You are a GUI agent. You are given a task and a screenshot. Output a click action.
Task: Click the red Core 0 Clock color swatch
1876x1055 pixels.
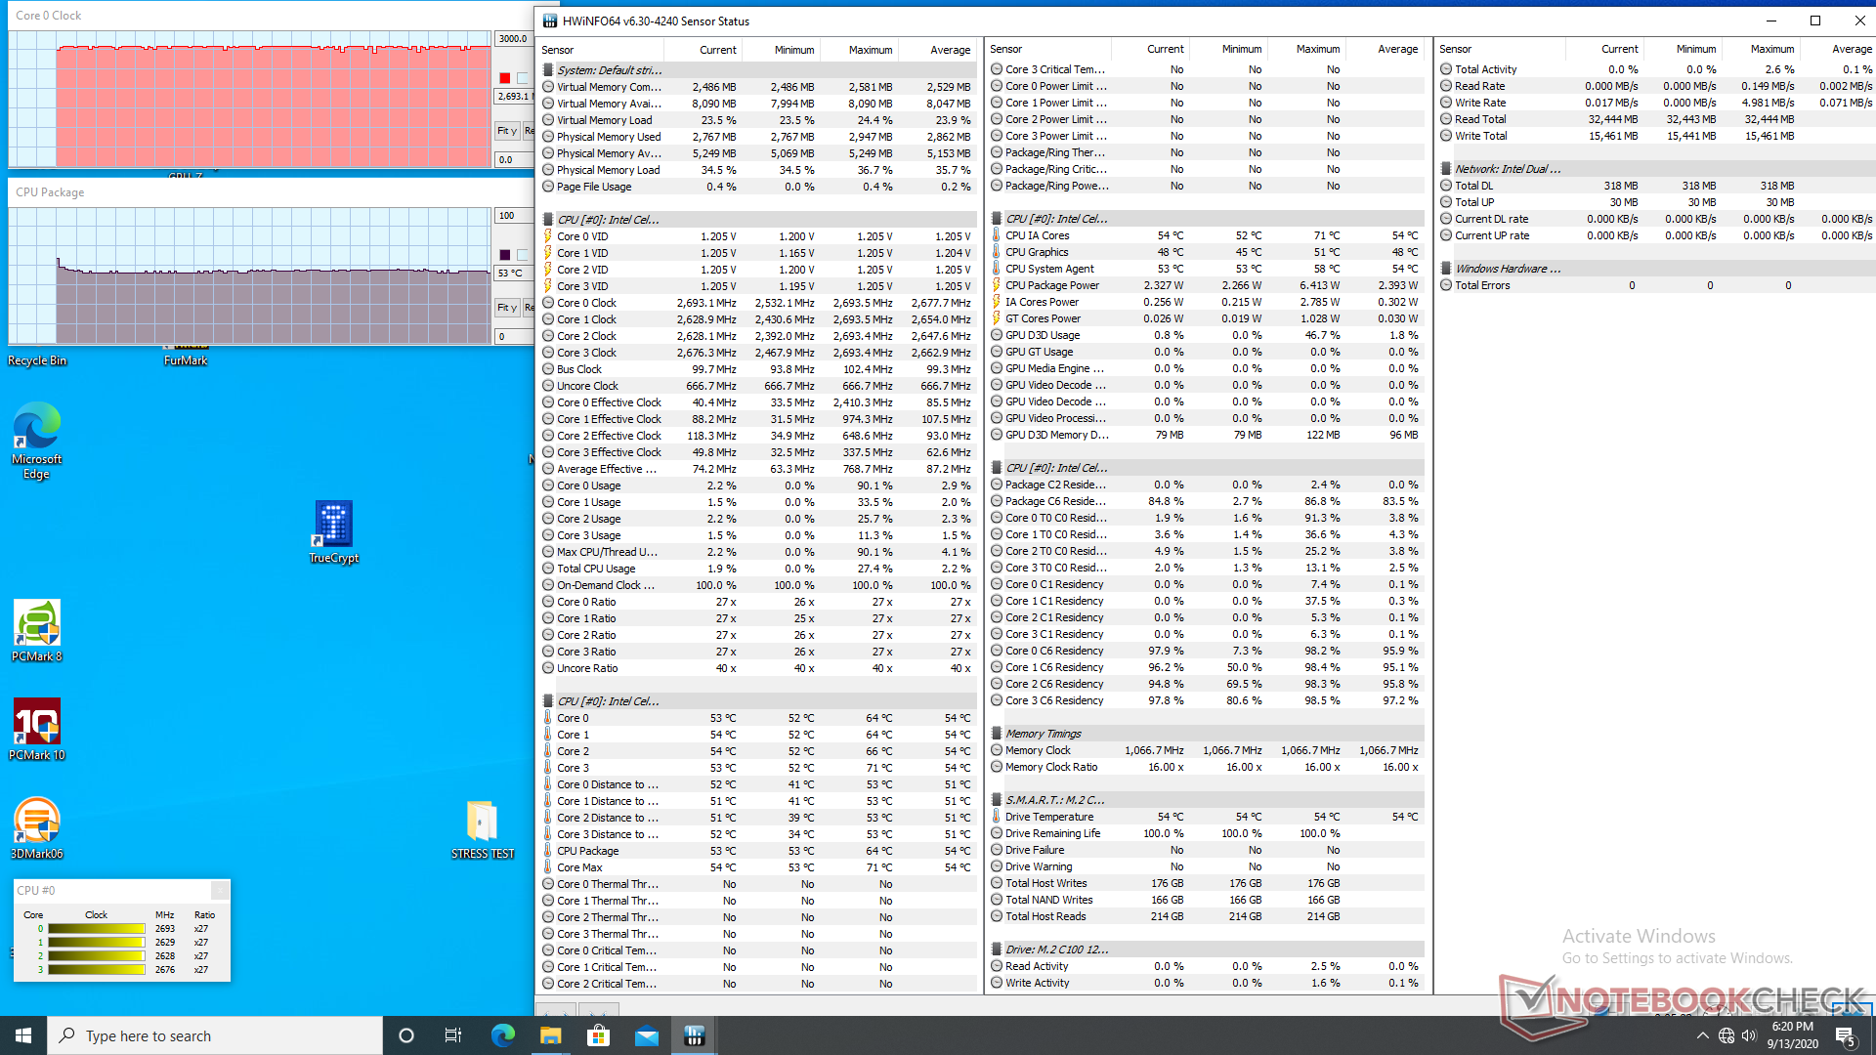pos(504,78)
